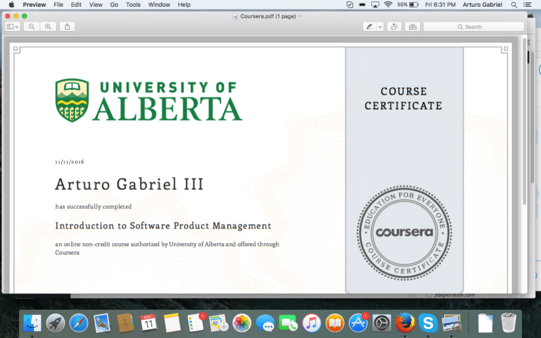Screen dimensions: 541x338
Task: Open Mail stamp icon in Dock
Action: (102, 323)
